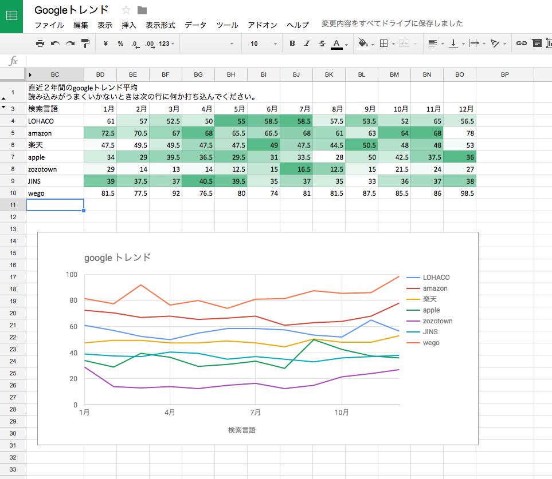The width and height of the screenshot is (552, 479).
Task: Select column header BO
Action: 459,74
